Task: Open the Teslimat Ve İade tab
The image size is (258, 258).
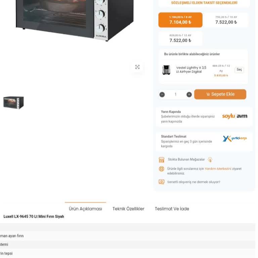Action: (x=172, y=209)
